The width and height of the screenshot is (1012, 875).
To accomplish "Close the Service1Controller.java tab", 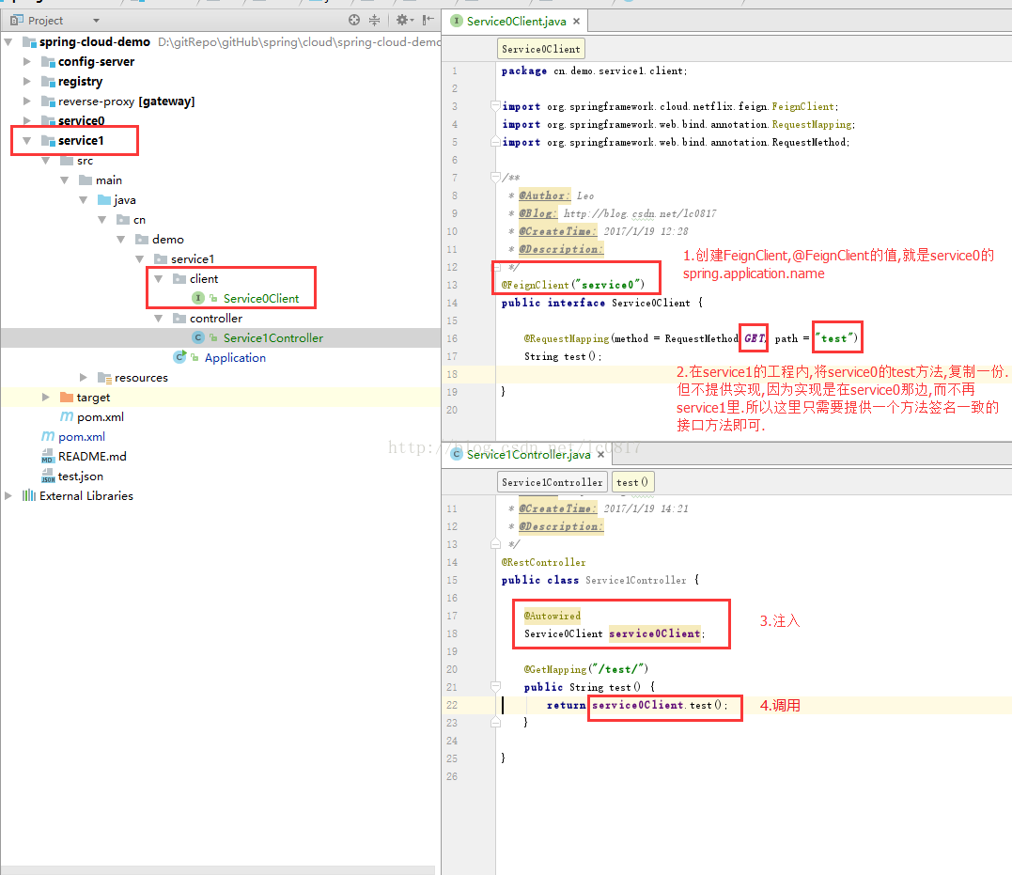I will click(600, 455).
